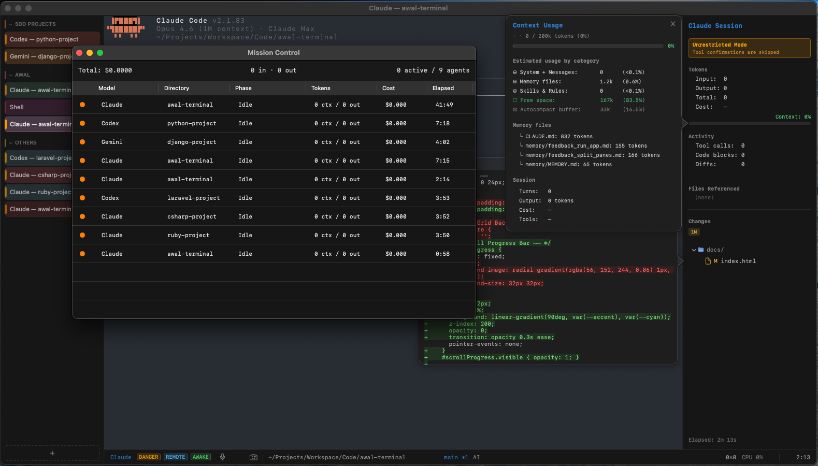Click the Memory files category icon
Screen dimensions: 818x466
(515, 82)
